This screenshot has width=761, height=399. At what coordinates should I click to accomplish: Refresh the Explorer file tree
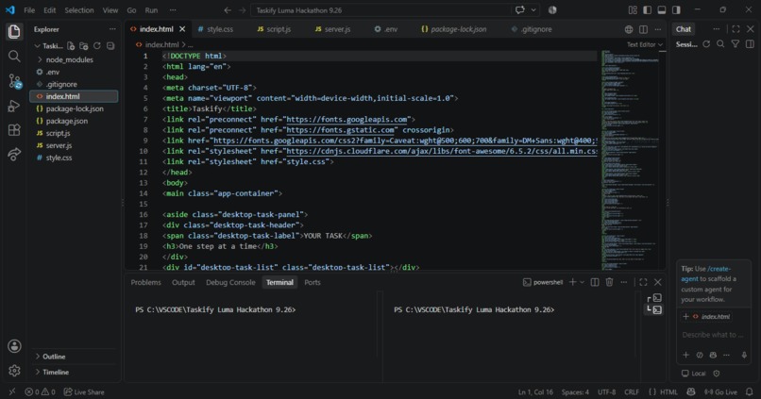[97, 46]
